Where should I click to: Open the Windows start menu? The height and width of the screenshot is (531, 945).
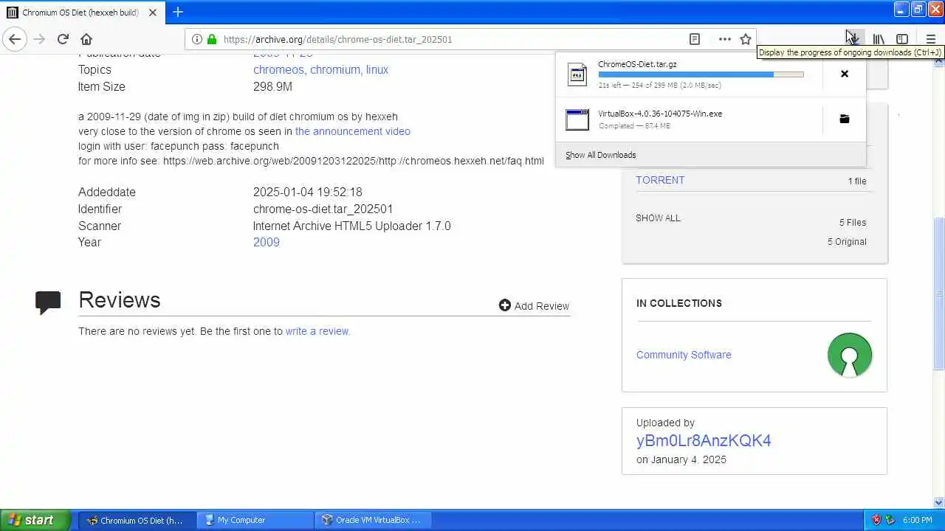point(35,520)
